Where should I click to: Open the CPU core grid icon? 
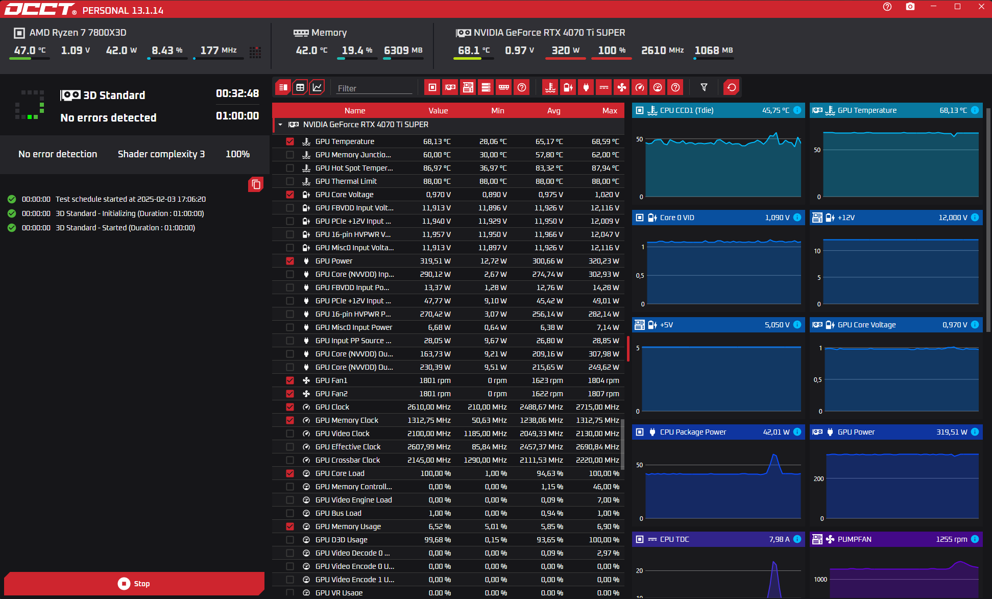pos(255,52)
